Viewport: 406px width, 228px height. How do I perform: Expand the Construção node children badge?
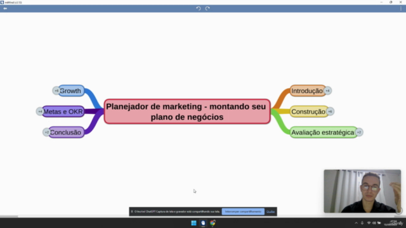point(330,111)
